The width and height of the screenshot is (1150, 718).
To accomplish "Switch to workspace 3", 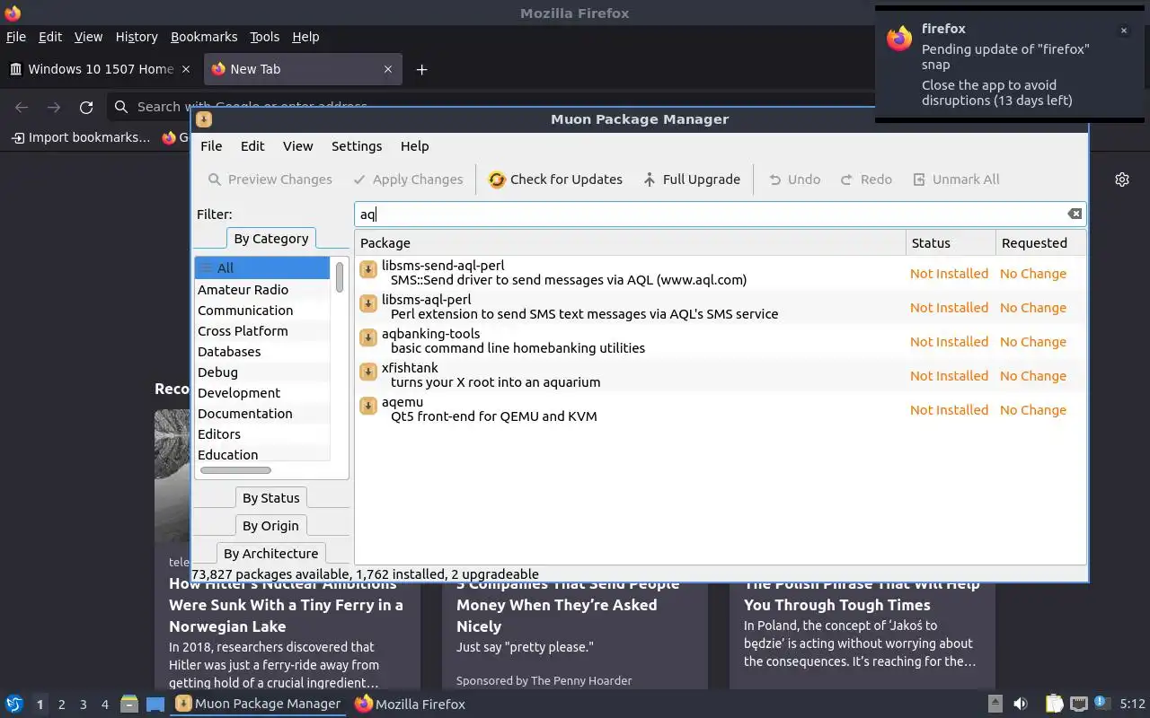I will tap(83, 705).
